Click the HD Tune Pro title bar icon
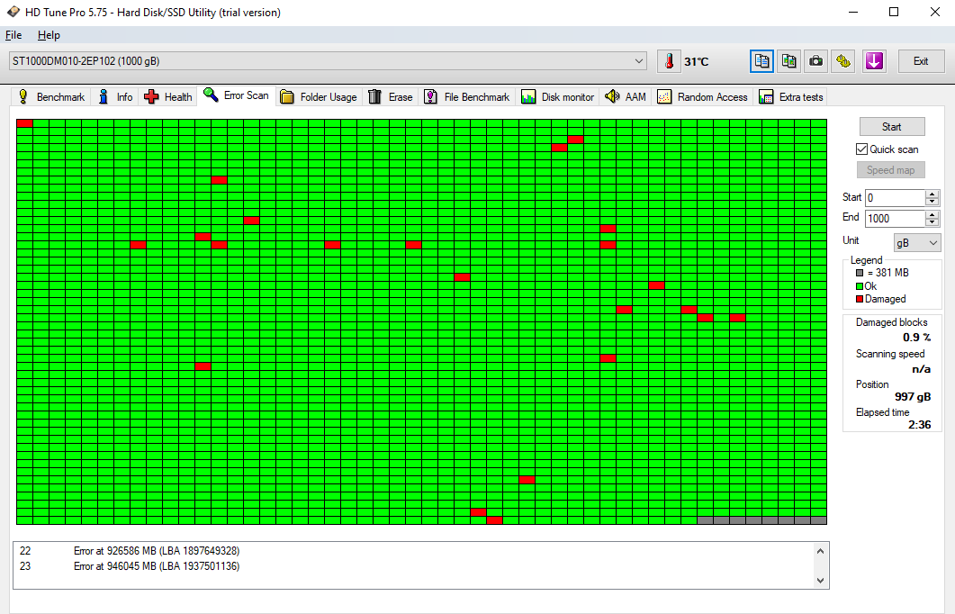Screen dimensions: 955x614 [x=13, y=12]
